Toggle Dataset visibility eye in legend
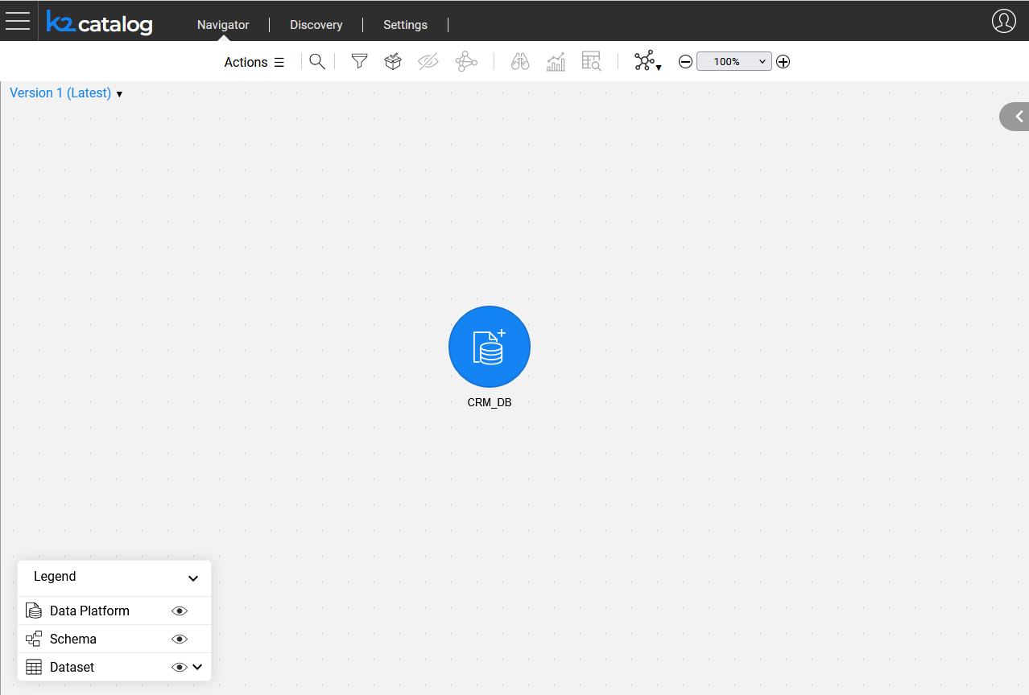This screenshot has width=1029, height=695. [180, 668]
